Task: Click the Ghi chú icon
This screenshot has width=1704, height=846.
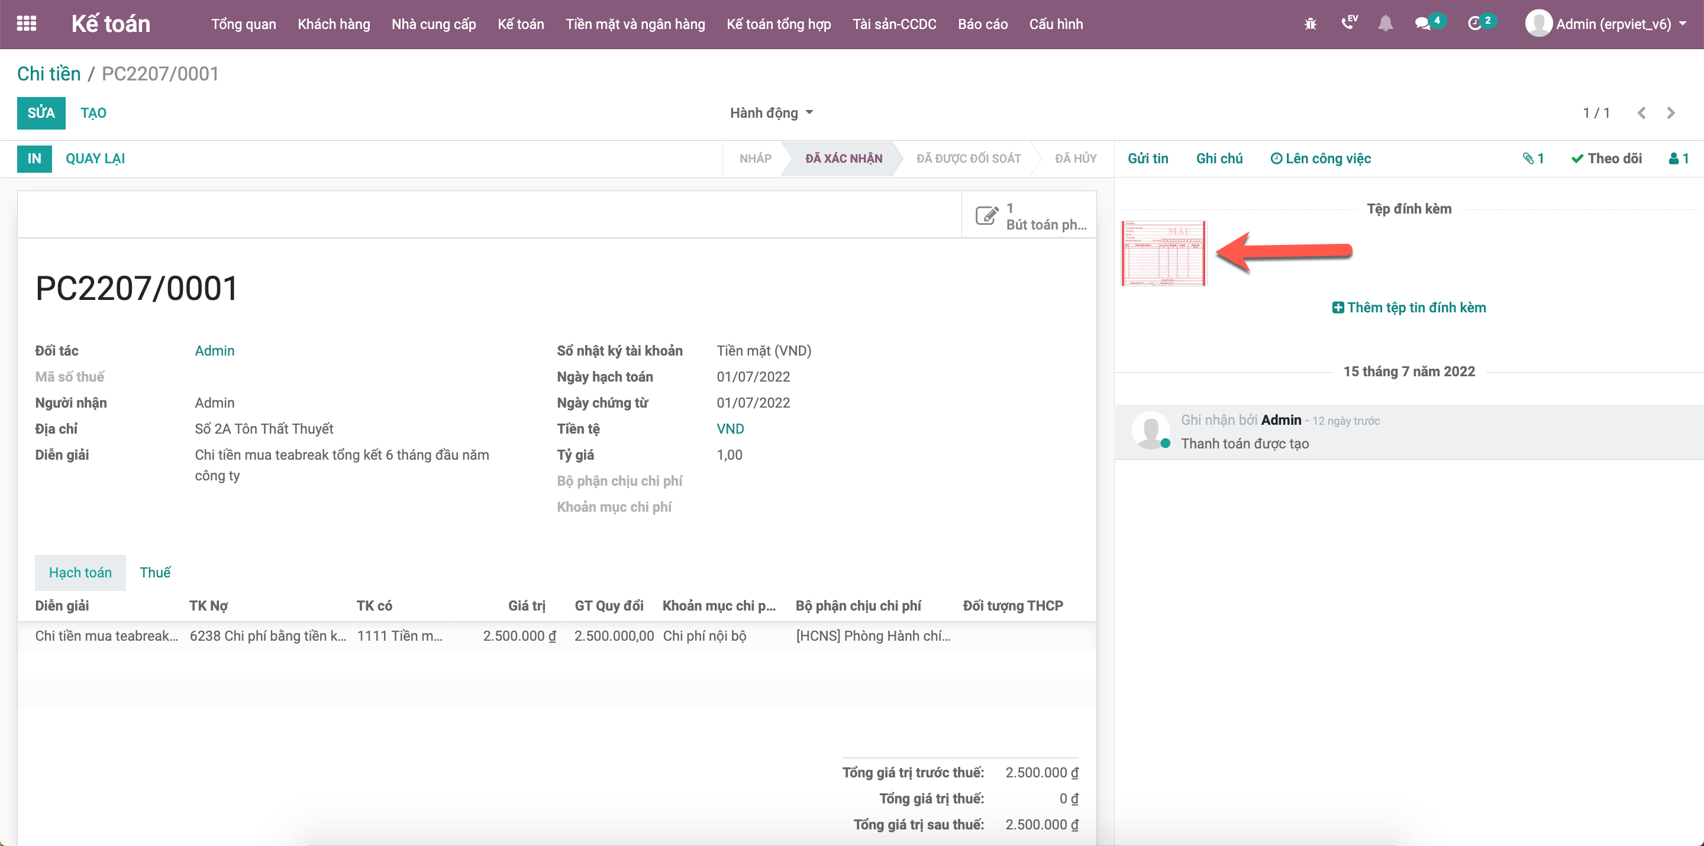Action: tap(1217, 159)
